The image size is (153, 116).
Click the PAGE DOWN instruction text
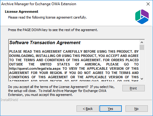pyautogui.click(x=53, y=30)
